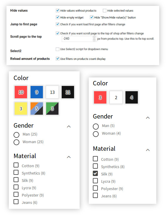
Task: Collapse the right panel Material section
Action: pyautogui.click(x=148, y=150)
